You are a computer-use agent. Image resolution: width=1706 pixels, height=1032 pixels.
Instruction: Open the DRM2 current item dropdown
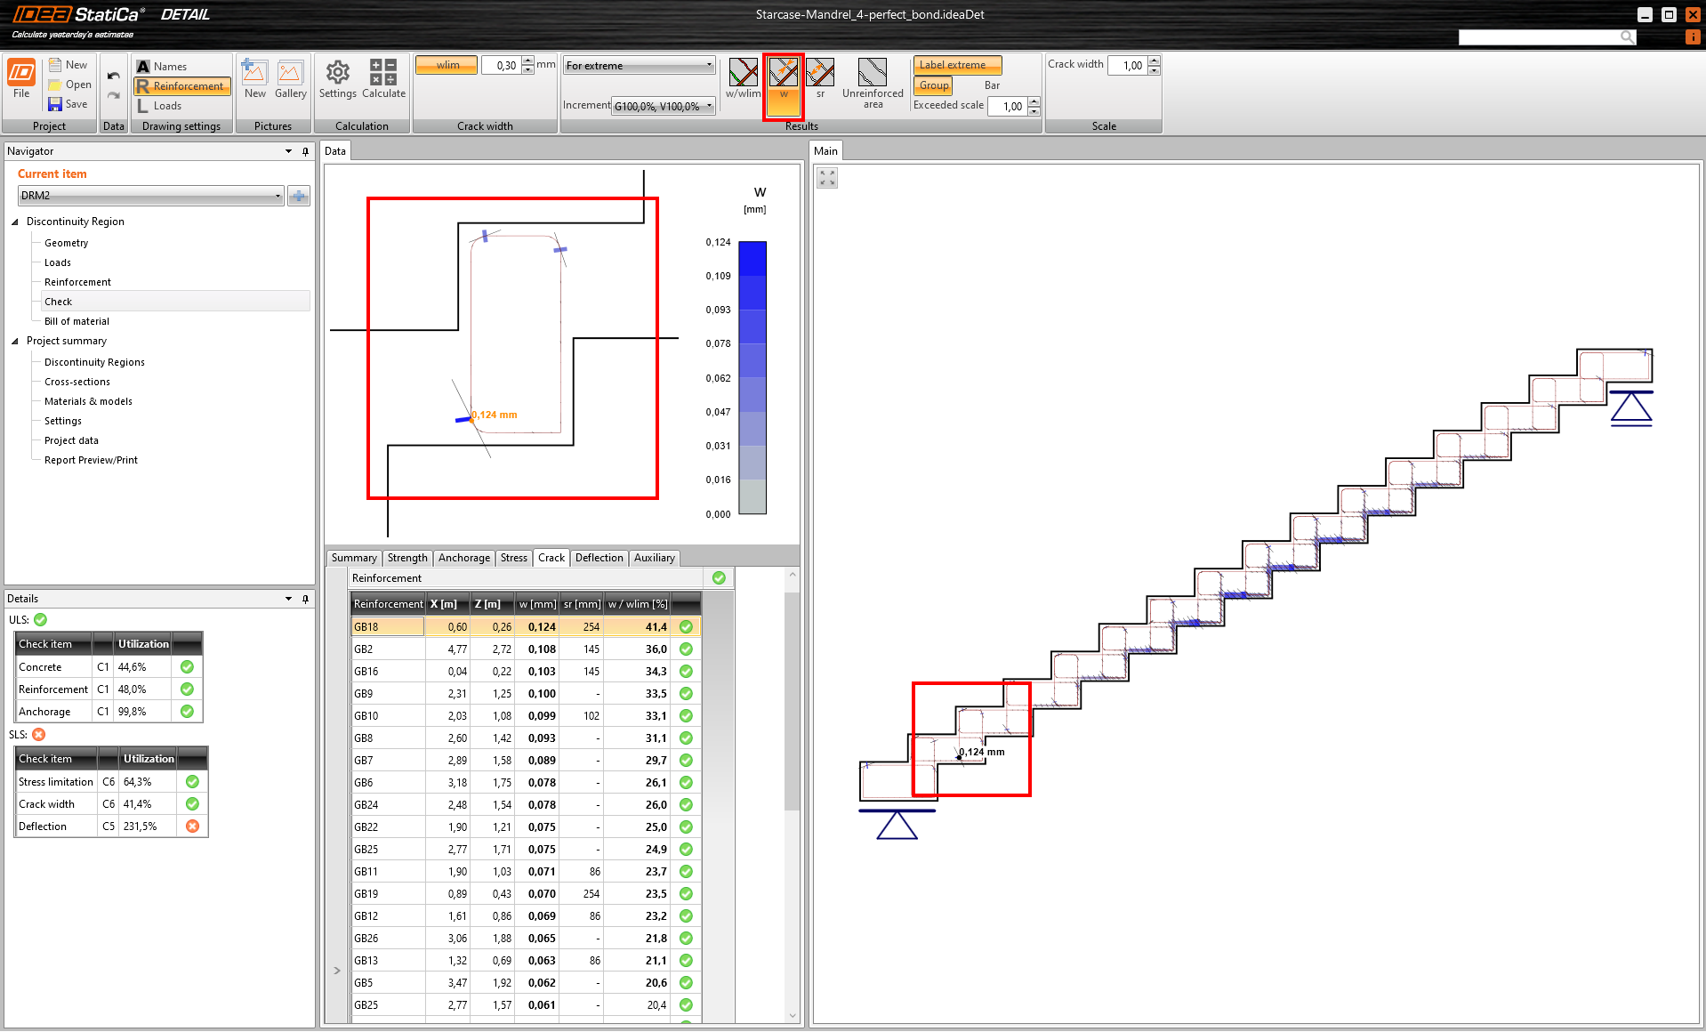click(150, 196)
